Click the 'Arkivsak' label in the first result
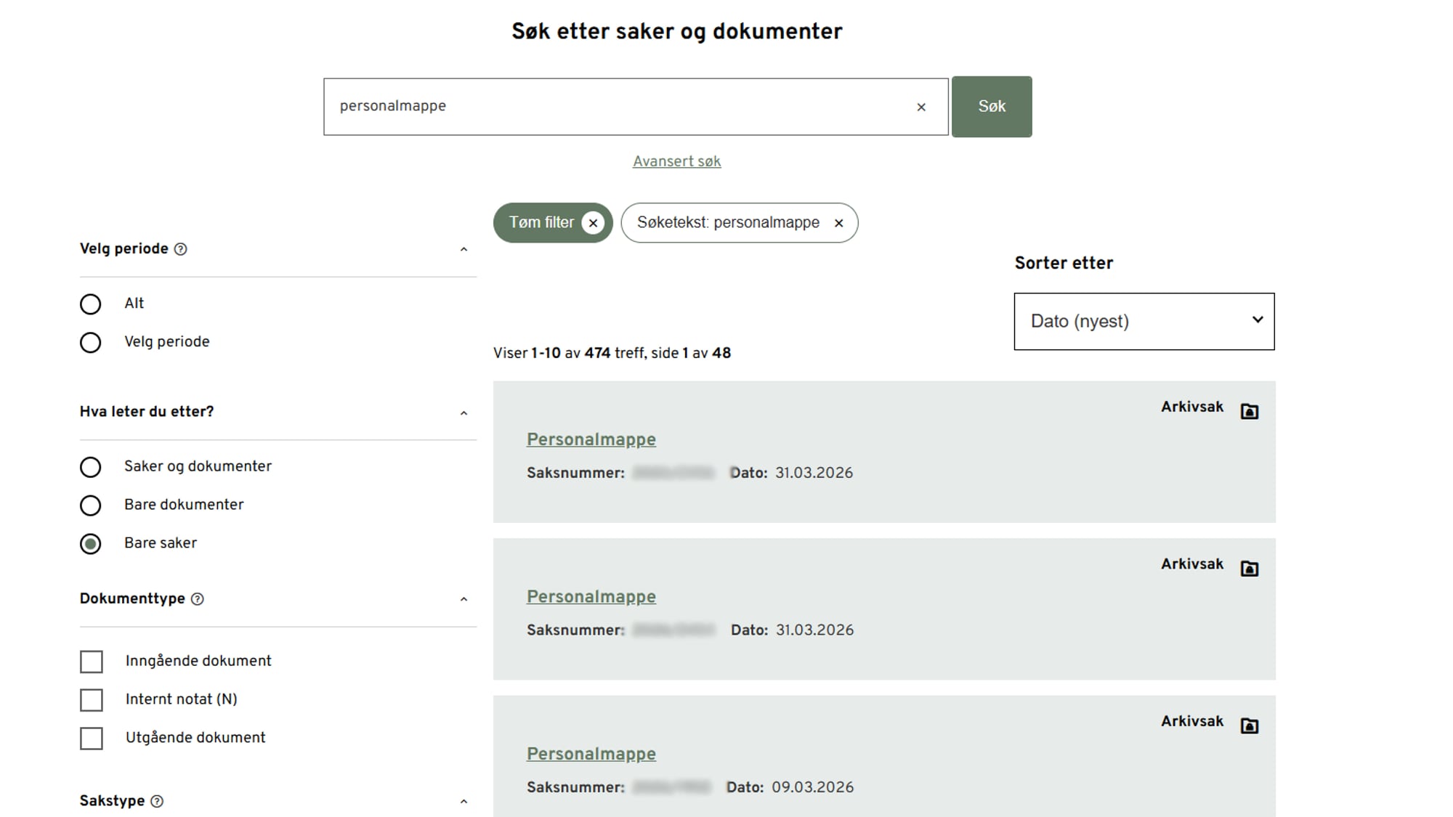 point(1191,407)
